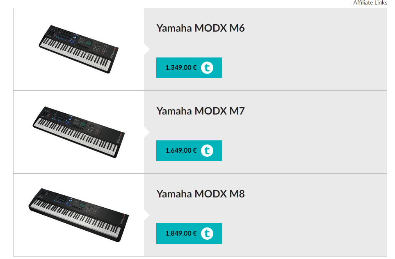Select the 1.849,00 € price button
Viewport: 395px width, 259px height.
181,234
